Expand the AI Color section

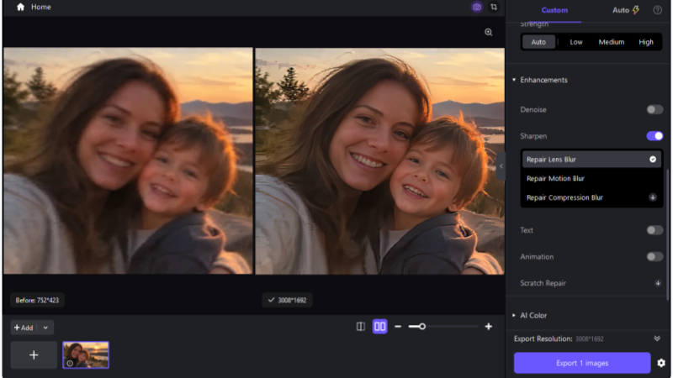514,316
